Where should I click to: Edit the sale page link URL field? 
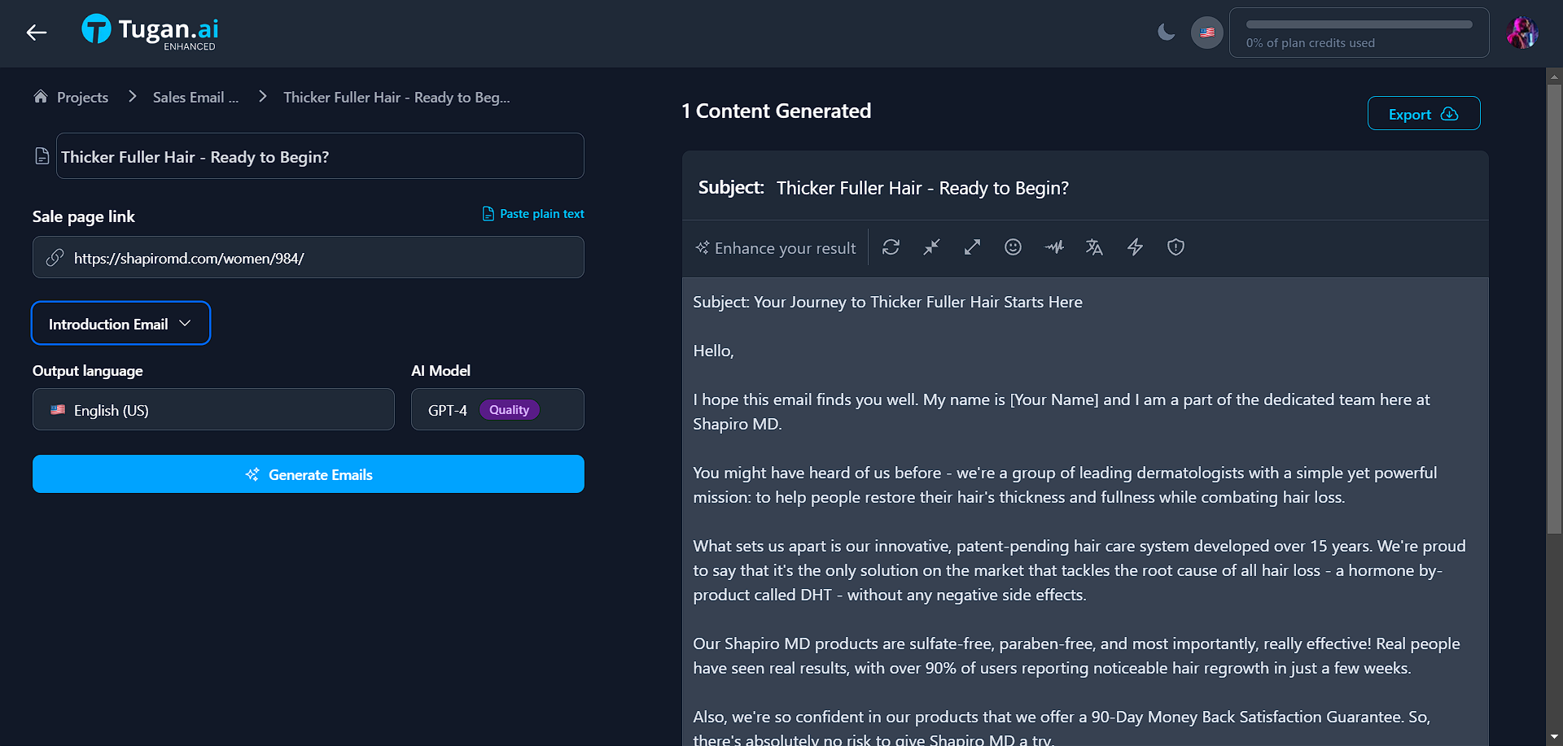[x=309, y=257]
